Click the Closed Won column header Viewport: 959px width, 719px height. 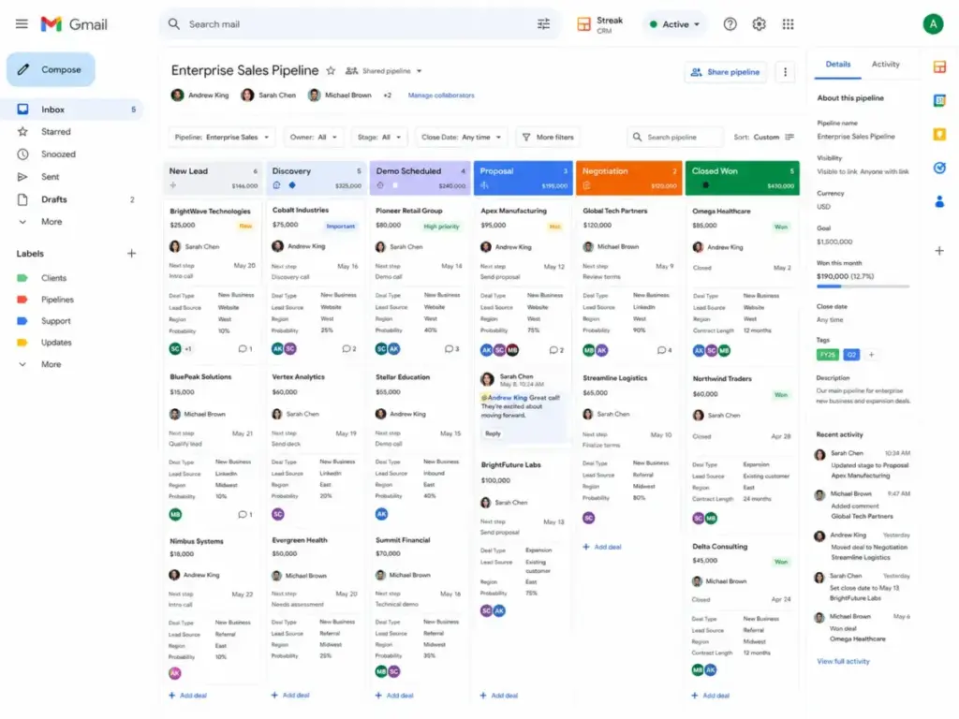[x=742, y=178]
